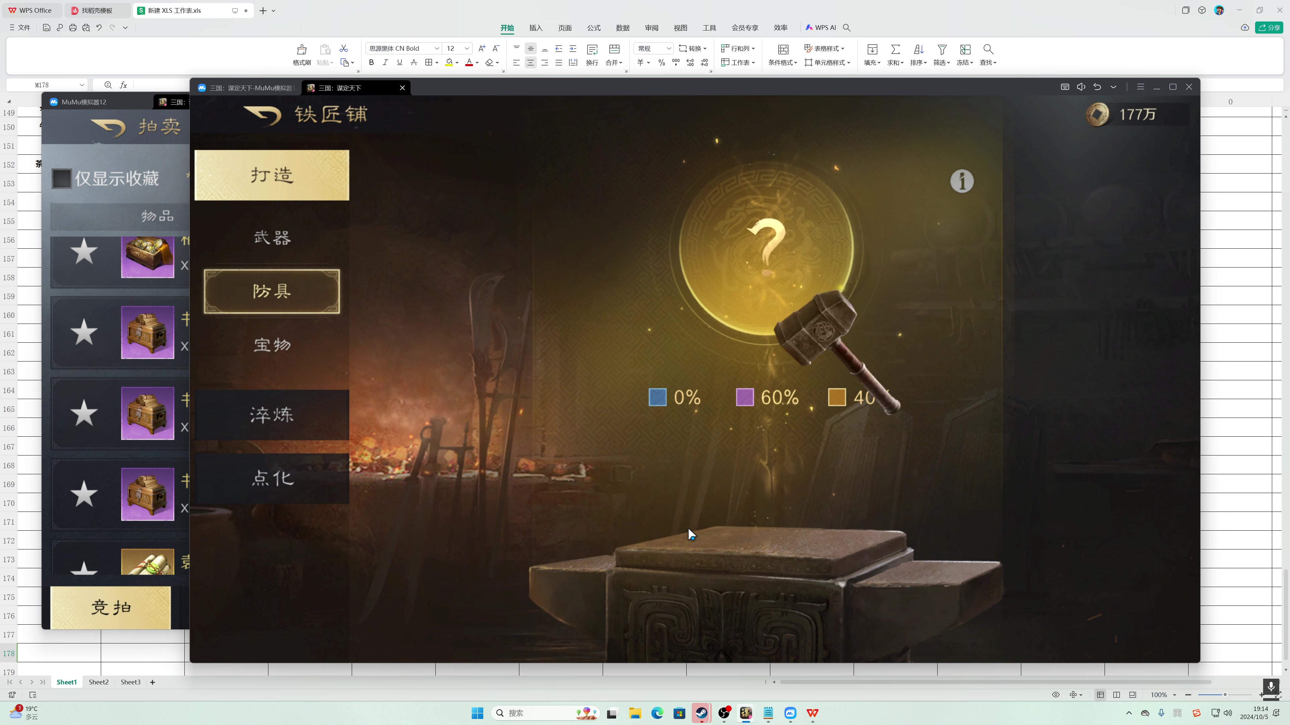Open the font size dropdown showing 12

(x=467, y=49)
